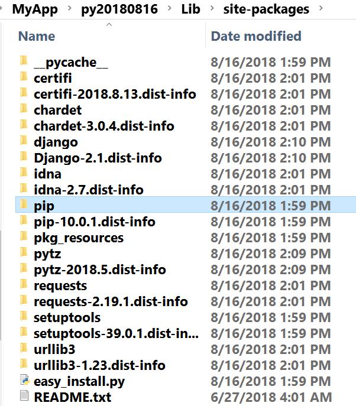This screenshot has height=406, width=356.
Task: Select the idna folder icon
Action: pyautogui.click(x=24, y=173)
